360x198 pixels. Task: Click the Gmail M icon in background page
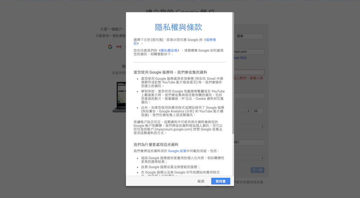[119, 47]
